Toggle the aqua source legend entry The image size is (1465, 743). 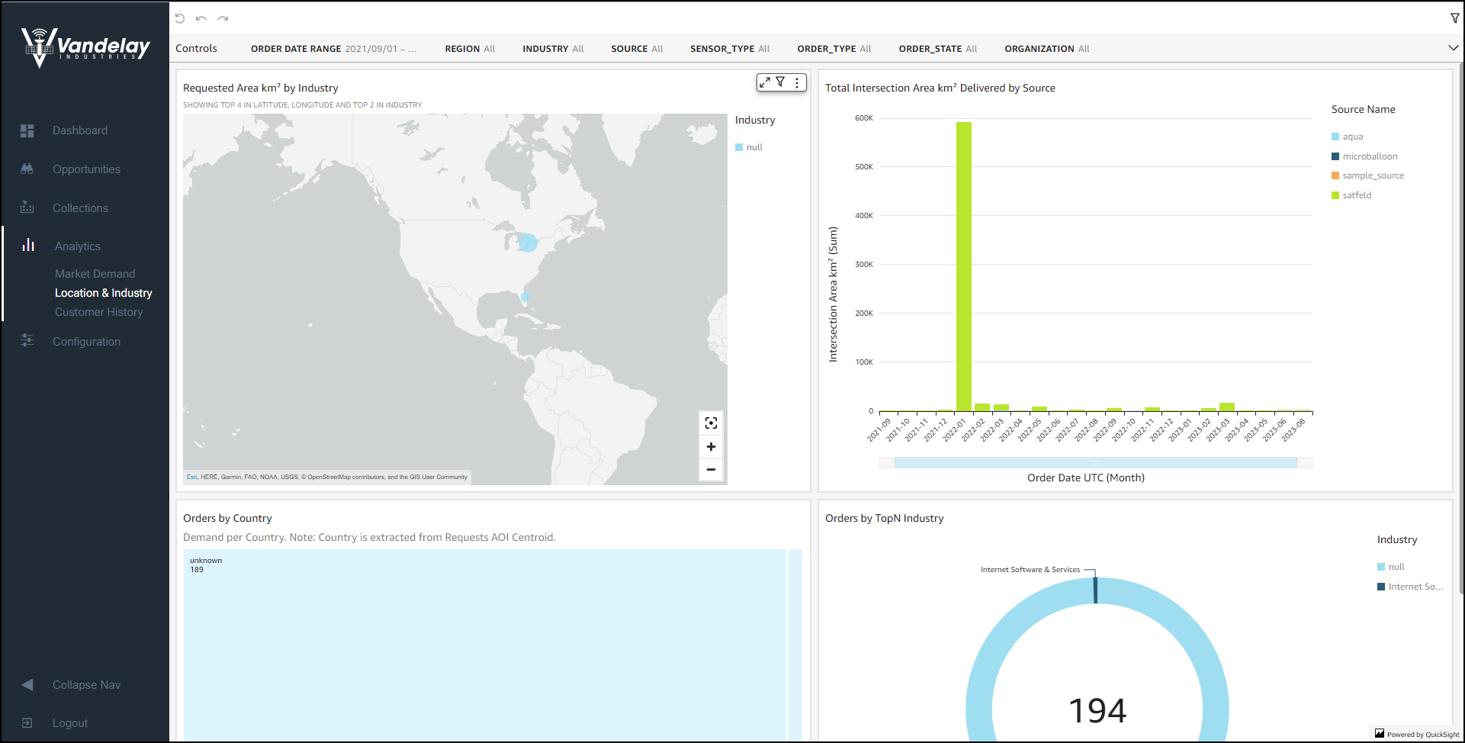pos(1348,137)
